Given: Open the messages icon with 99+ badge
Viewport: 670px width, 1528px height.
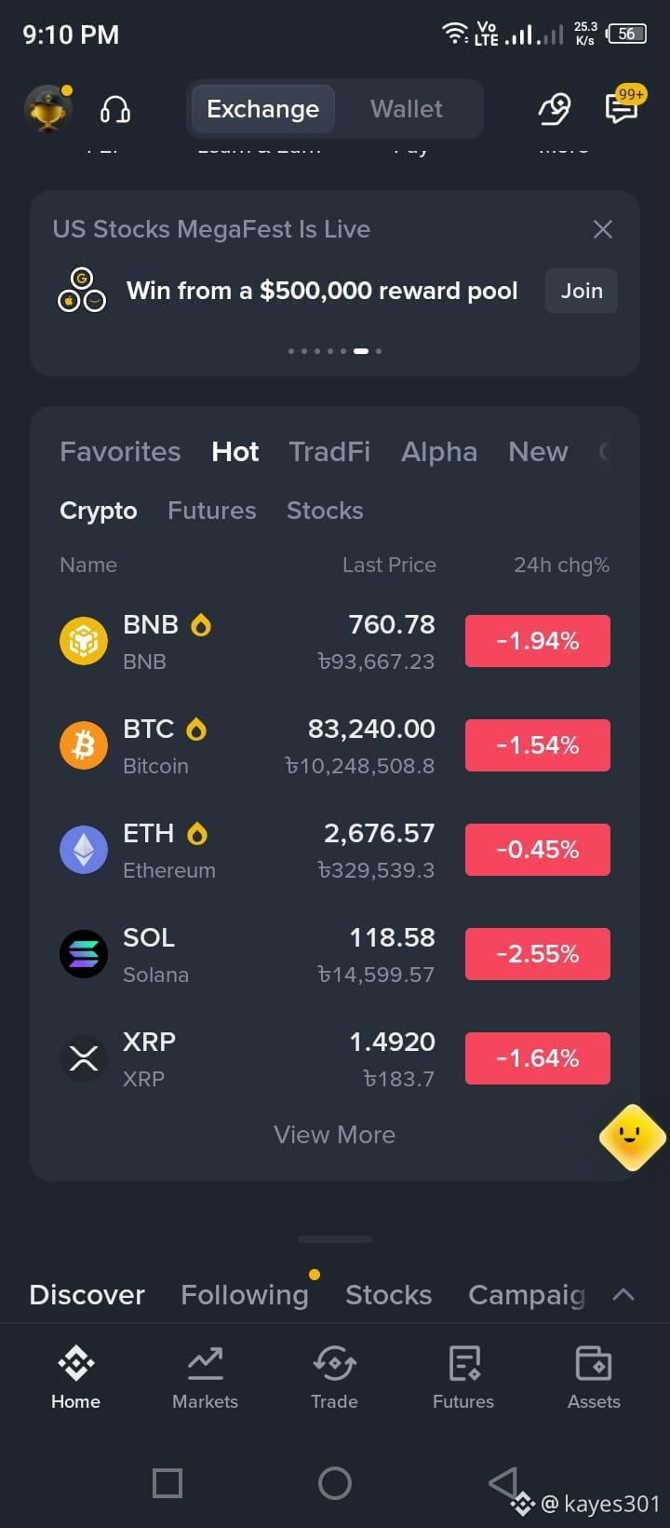Looking at the screenshot, I should click(622, 105).
